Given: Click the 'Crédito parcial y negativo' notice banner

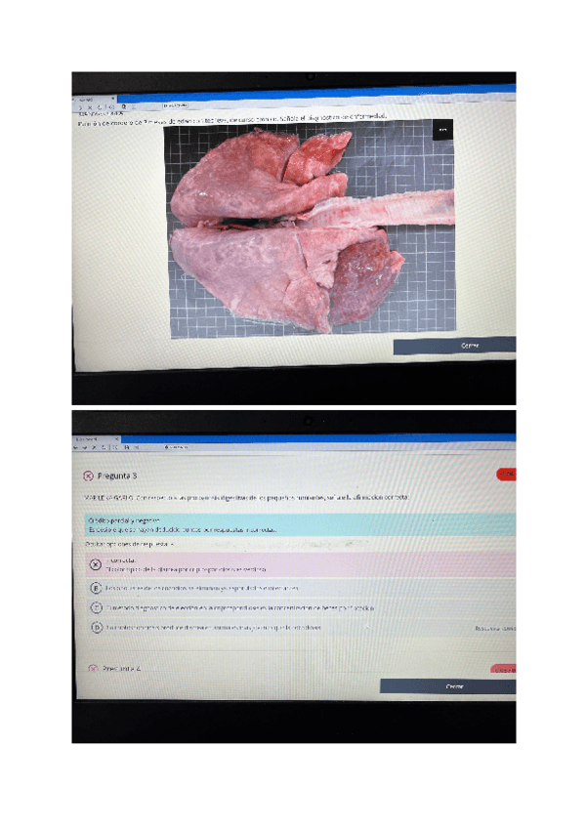Looking at the screenshot, I should 300,525.
